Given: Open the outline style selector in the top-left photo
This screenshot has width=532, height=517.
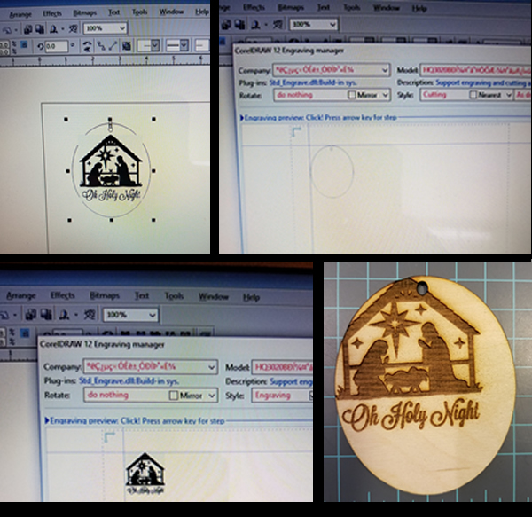Looking at the screenshot, I should [176, 45].
